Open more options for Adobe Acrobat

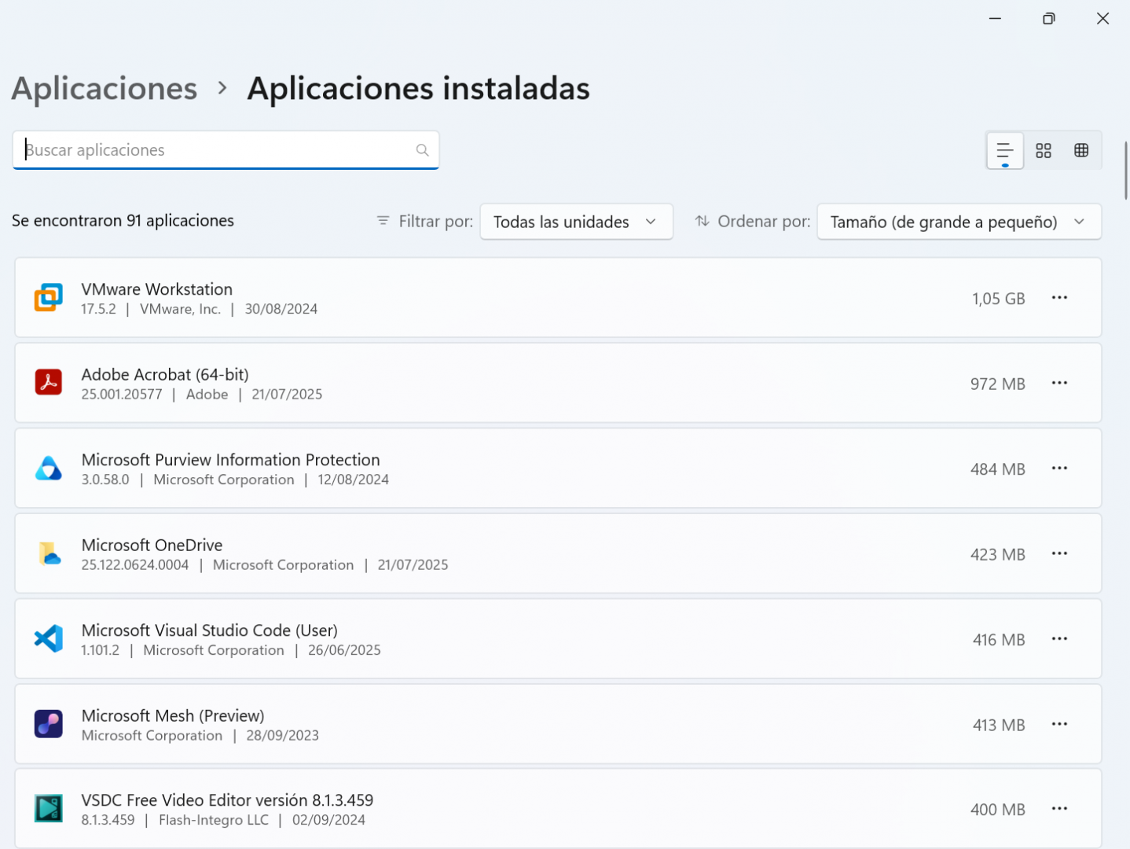[1059, 382]
